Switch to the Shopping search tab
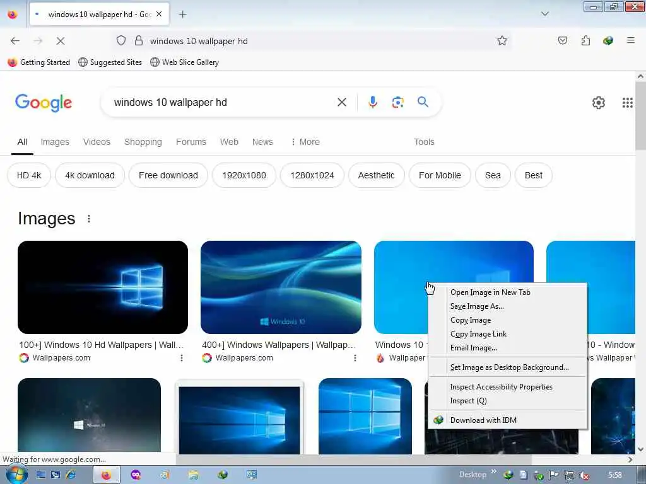Screen dimensions: 646x484 [143, 142]
